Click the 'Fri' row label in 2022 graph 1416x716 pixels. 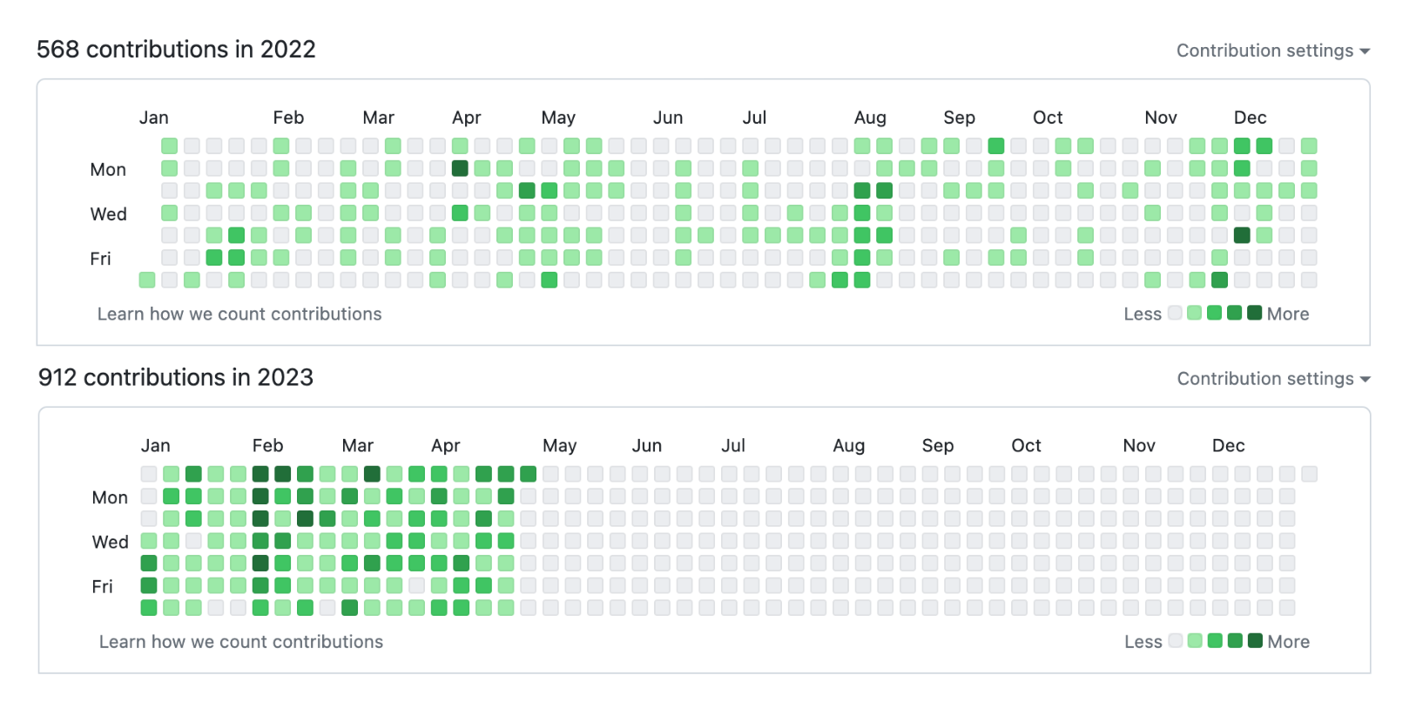click(x=101, y=259)
